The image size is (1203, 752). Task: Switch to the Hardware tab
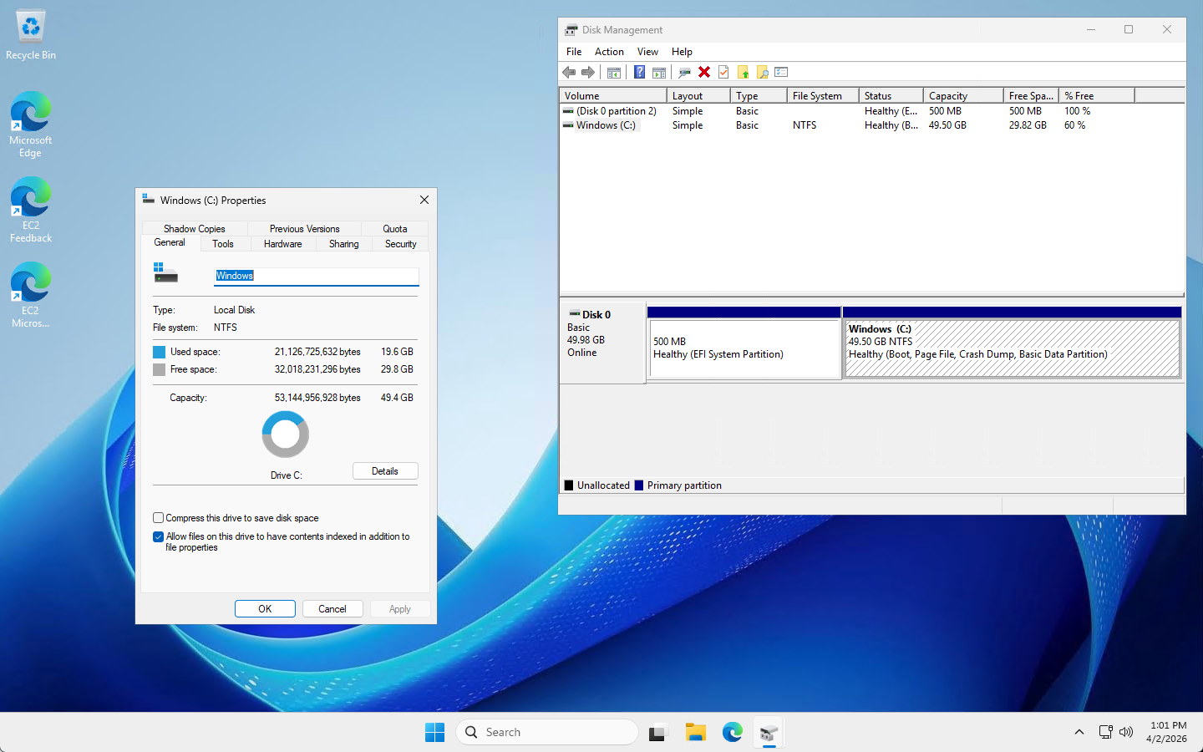tap(282, 244)
